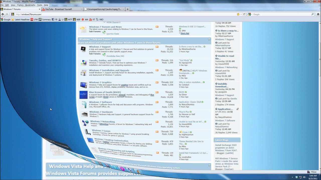Open the Windows 7 Networking forum
This screenshot has height=180, width=321.
click(x=103, y=122)
